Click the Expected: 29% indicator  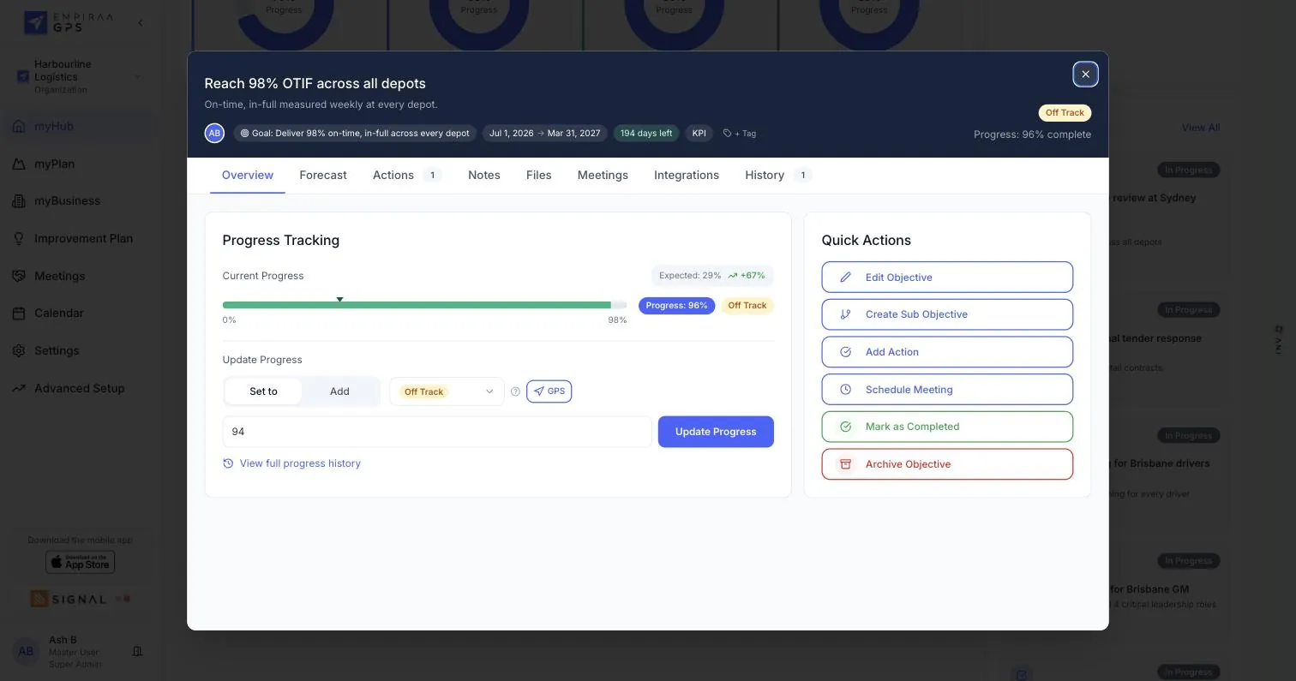pos(712,276)
